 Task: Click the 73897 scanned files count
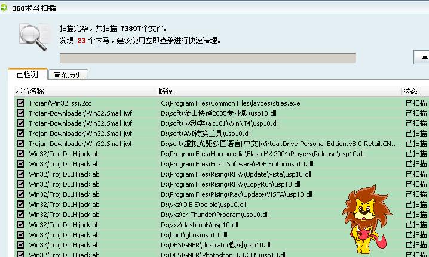pos(131,29)
